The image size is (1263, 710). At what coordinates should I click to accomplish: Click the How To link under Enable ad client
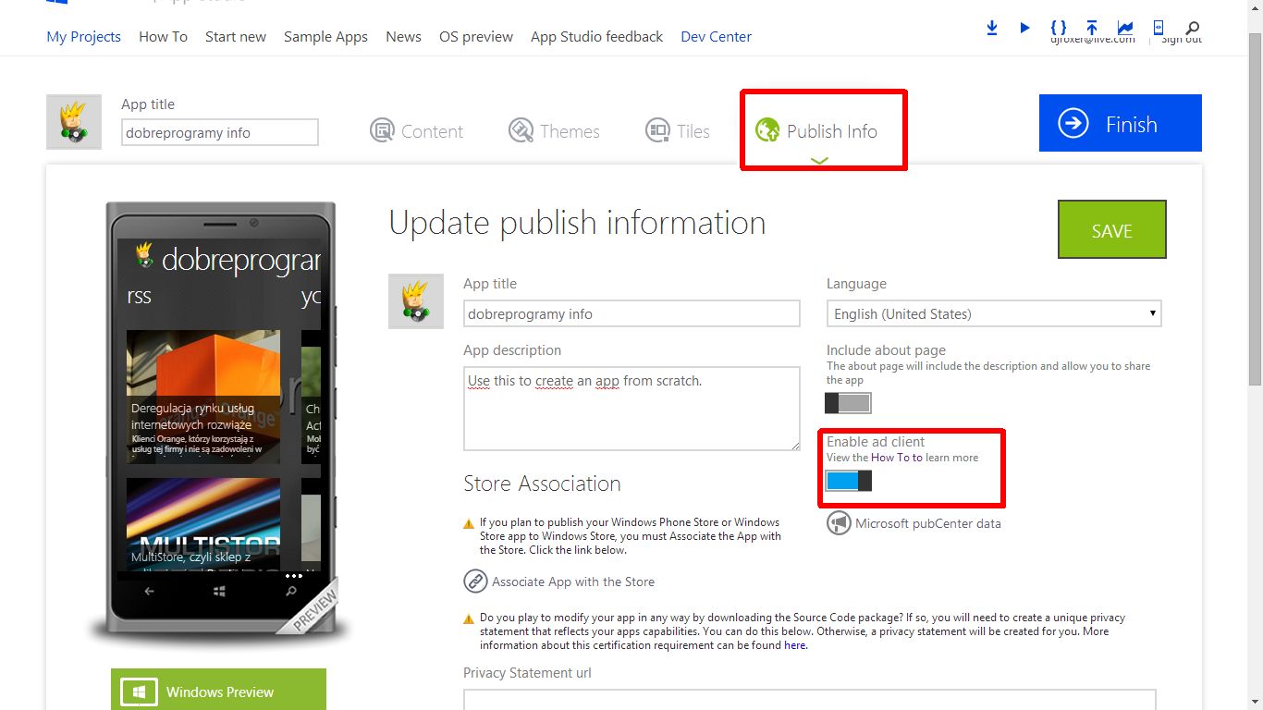[897, 458]
